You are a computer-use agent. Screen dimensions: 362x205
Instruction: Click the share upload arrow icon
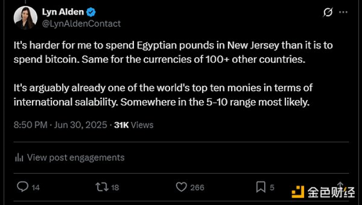340,185
